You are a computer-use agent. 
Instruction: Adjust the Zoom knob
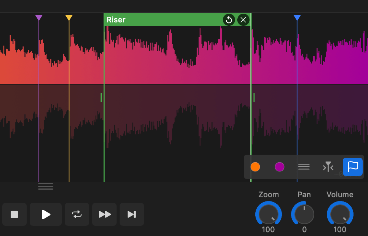(269, 214)
